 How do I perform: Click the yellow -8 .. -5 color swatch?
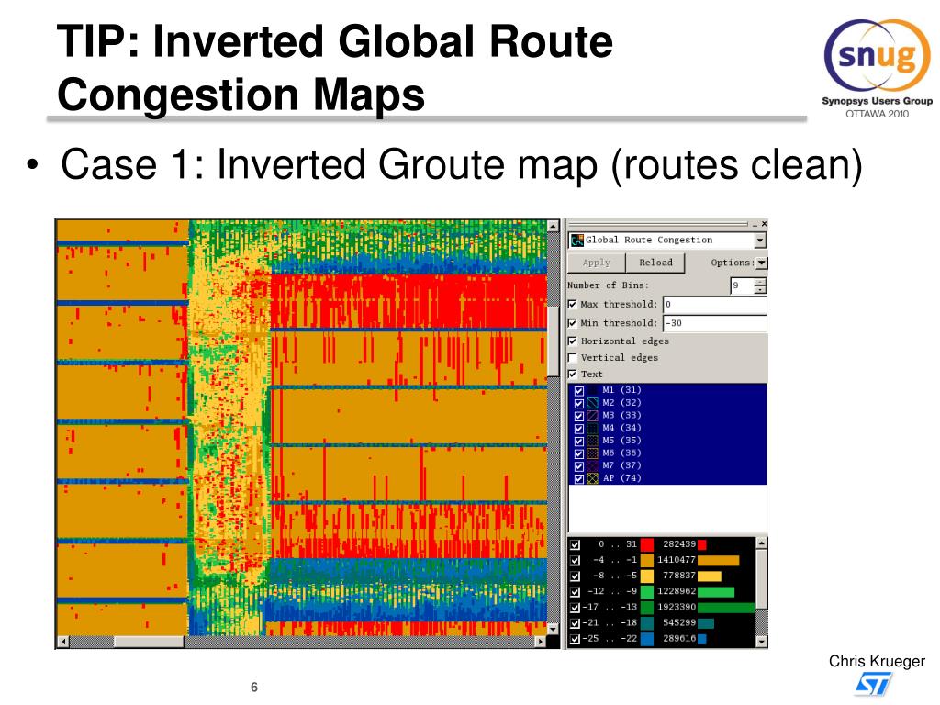click(647, 576)
